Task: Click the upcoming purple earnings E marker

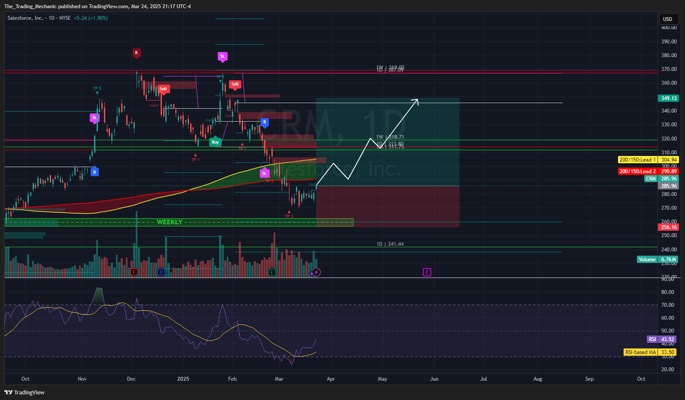Action: coord(427,272)
